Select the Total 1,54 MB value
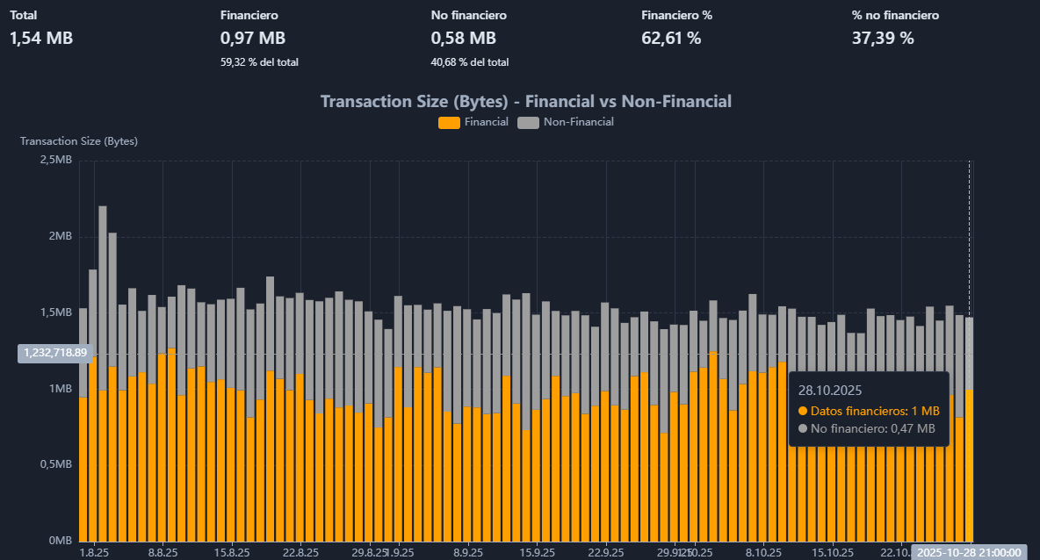Screen dimensions: 1040x560 pos(41,39)
